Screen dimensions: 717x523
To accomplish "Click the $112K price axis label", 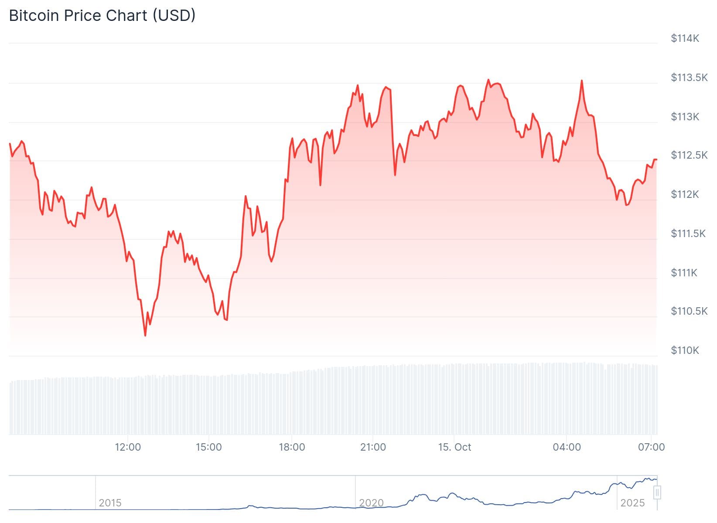I will click(685, 194).
